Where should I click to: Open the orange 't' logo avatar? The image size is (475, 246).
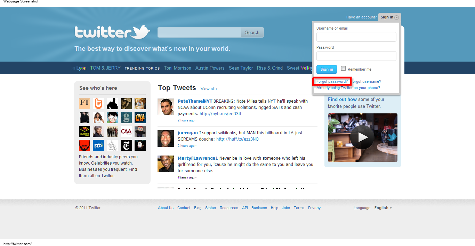[98, 104]
